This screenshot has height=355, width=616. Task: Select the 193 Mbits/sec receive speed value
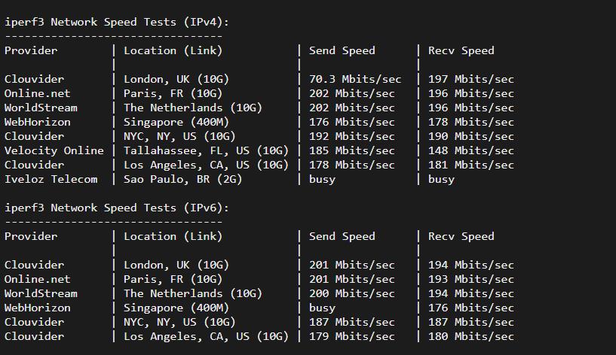(x=471, y=279)
